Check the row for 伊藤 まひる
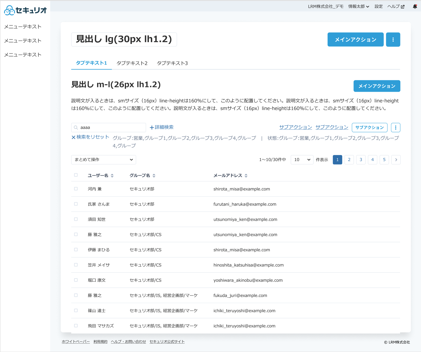 pos(76,250)
